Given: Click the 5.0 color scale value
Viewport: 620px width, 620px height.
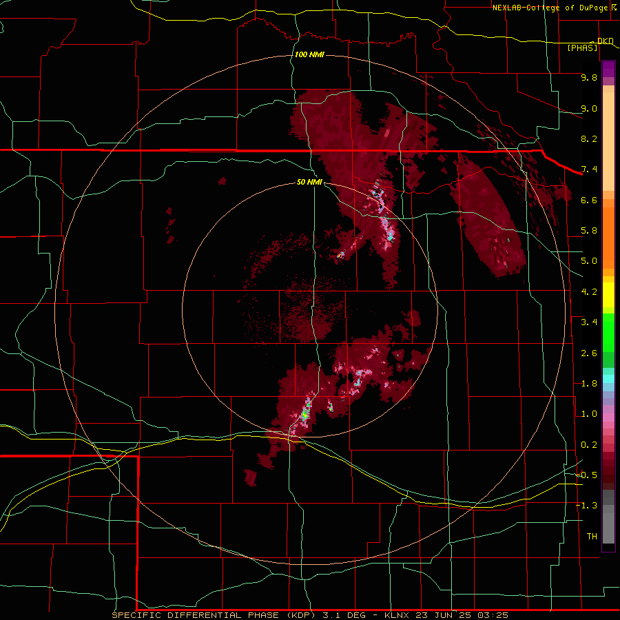Looking at the screenshot, I should tap(589, 261).
